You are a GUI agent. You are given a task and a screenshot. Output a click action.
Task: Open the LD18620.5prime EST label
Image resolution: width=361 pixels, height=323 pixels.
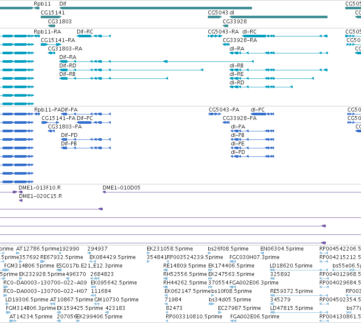291,266
